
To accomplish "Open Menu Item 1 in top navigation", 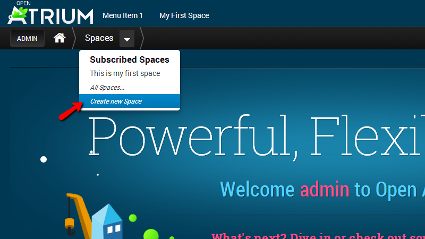I will point(123,16).
